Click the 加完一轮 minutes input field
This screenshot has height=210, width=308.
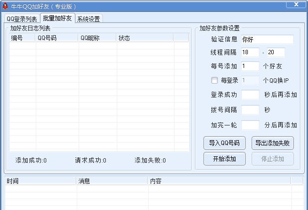click(x=250, y=125)
